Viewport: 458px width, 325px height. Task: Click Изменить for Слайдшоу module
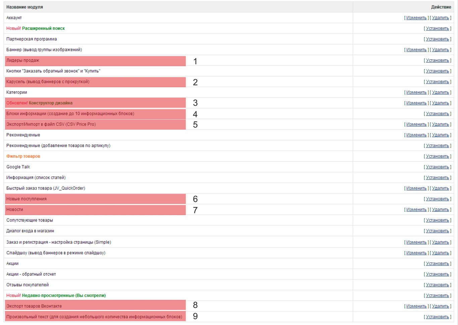click(416, 253)
